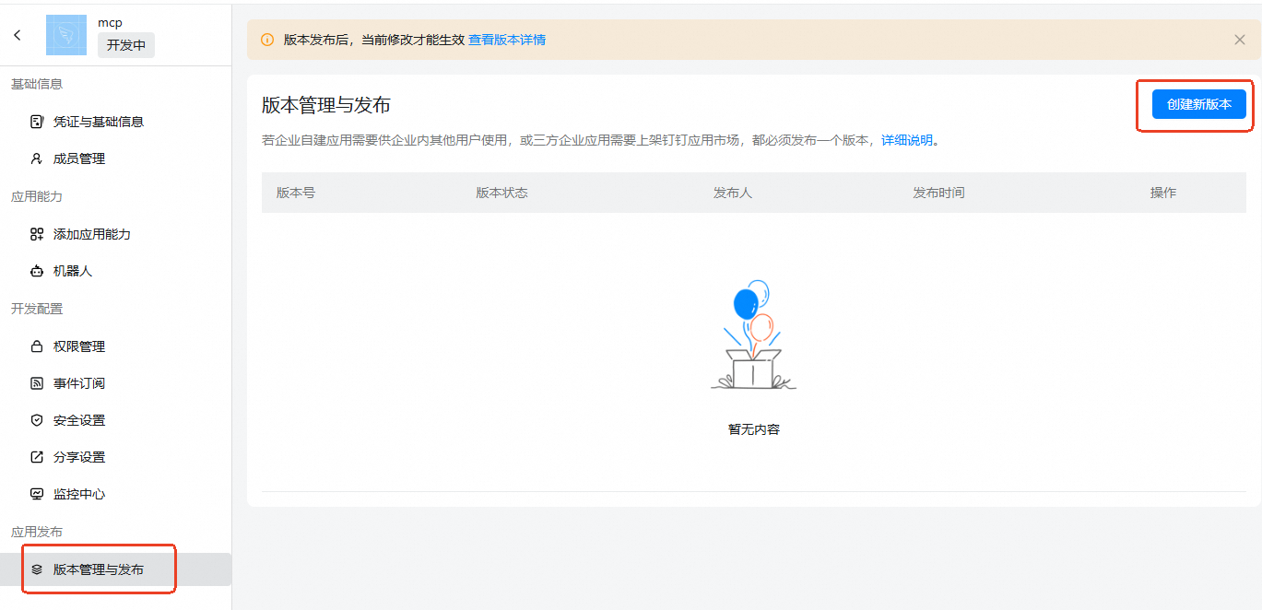Click the 成员管理 person icon
Screen dimensions: 1262x610
[x=37, y=158]
